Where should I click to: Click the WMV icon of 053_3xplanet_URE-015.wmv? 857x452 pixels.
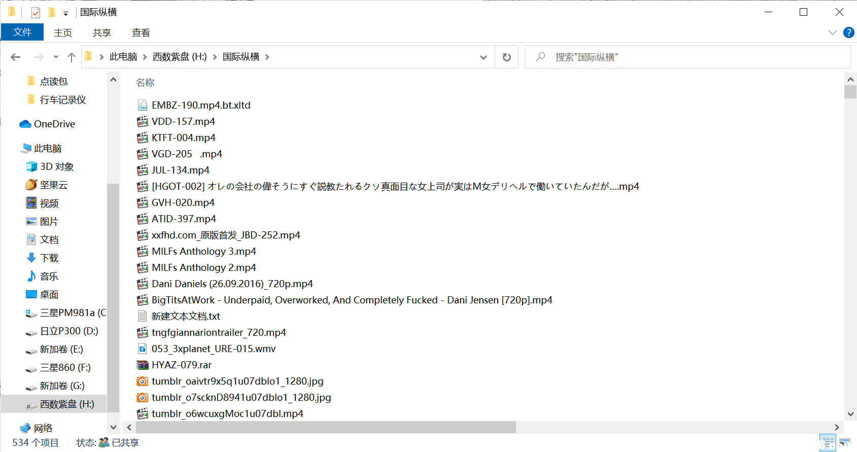click(x=143, y=349)
